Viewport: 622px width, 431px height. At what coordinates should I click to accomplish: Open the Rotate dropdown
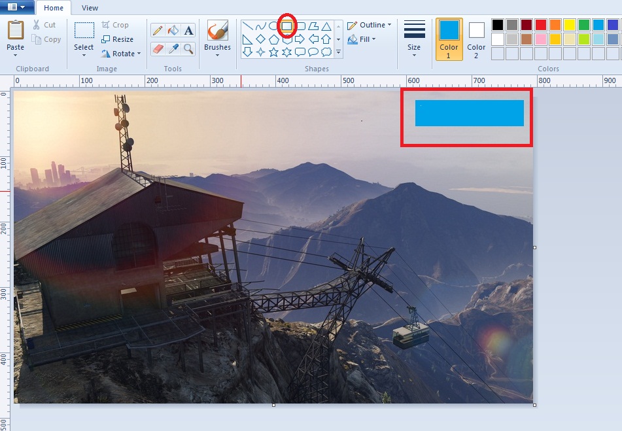pos(121,54)
